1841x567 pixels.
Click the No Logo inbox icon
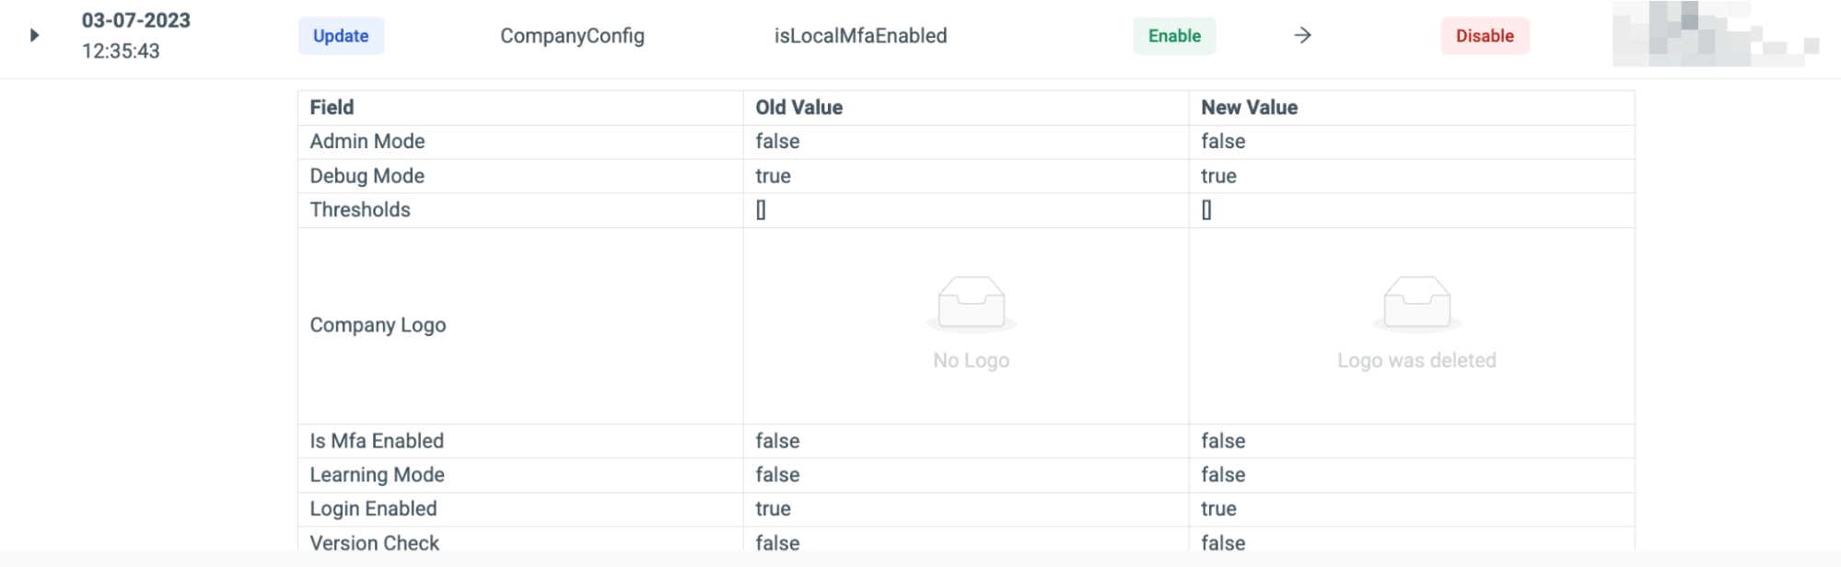[971, 303]
